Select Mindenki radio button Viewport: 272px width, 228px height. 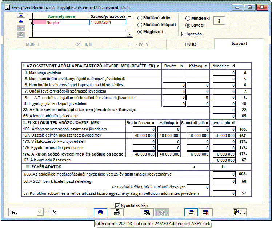188,19
